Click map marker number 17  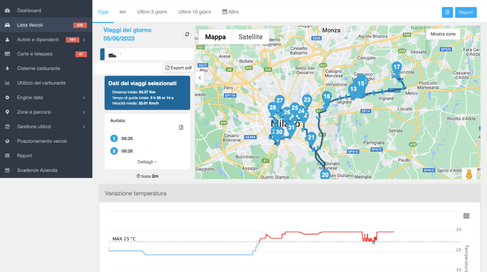coord(396,67)
